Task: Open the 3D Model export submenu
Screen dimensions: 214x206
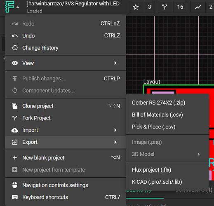Action: 167,154
